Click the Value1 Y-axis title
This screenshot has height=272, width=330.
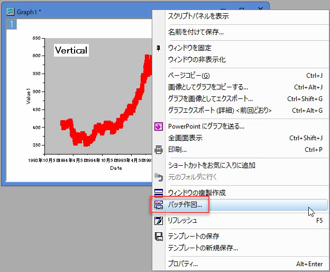pyautogui.click(x=28, y=96)
